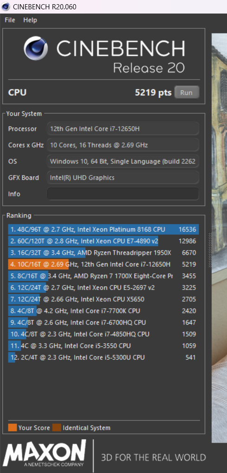
Task: Click the brown Identical System legend swatch
Action: click(x=57, y=427)
